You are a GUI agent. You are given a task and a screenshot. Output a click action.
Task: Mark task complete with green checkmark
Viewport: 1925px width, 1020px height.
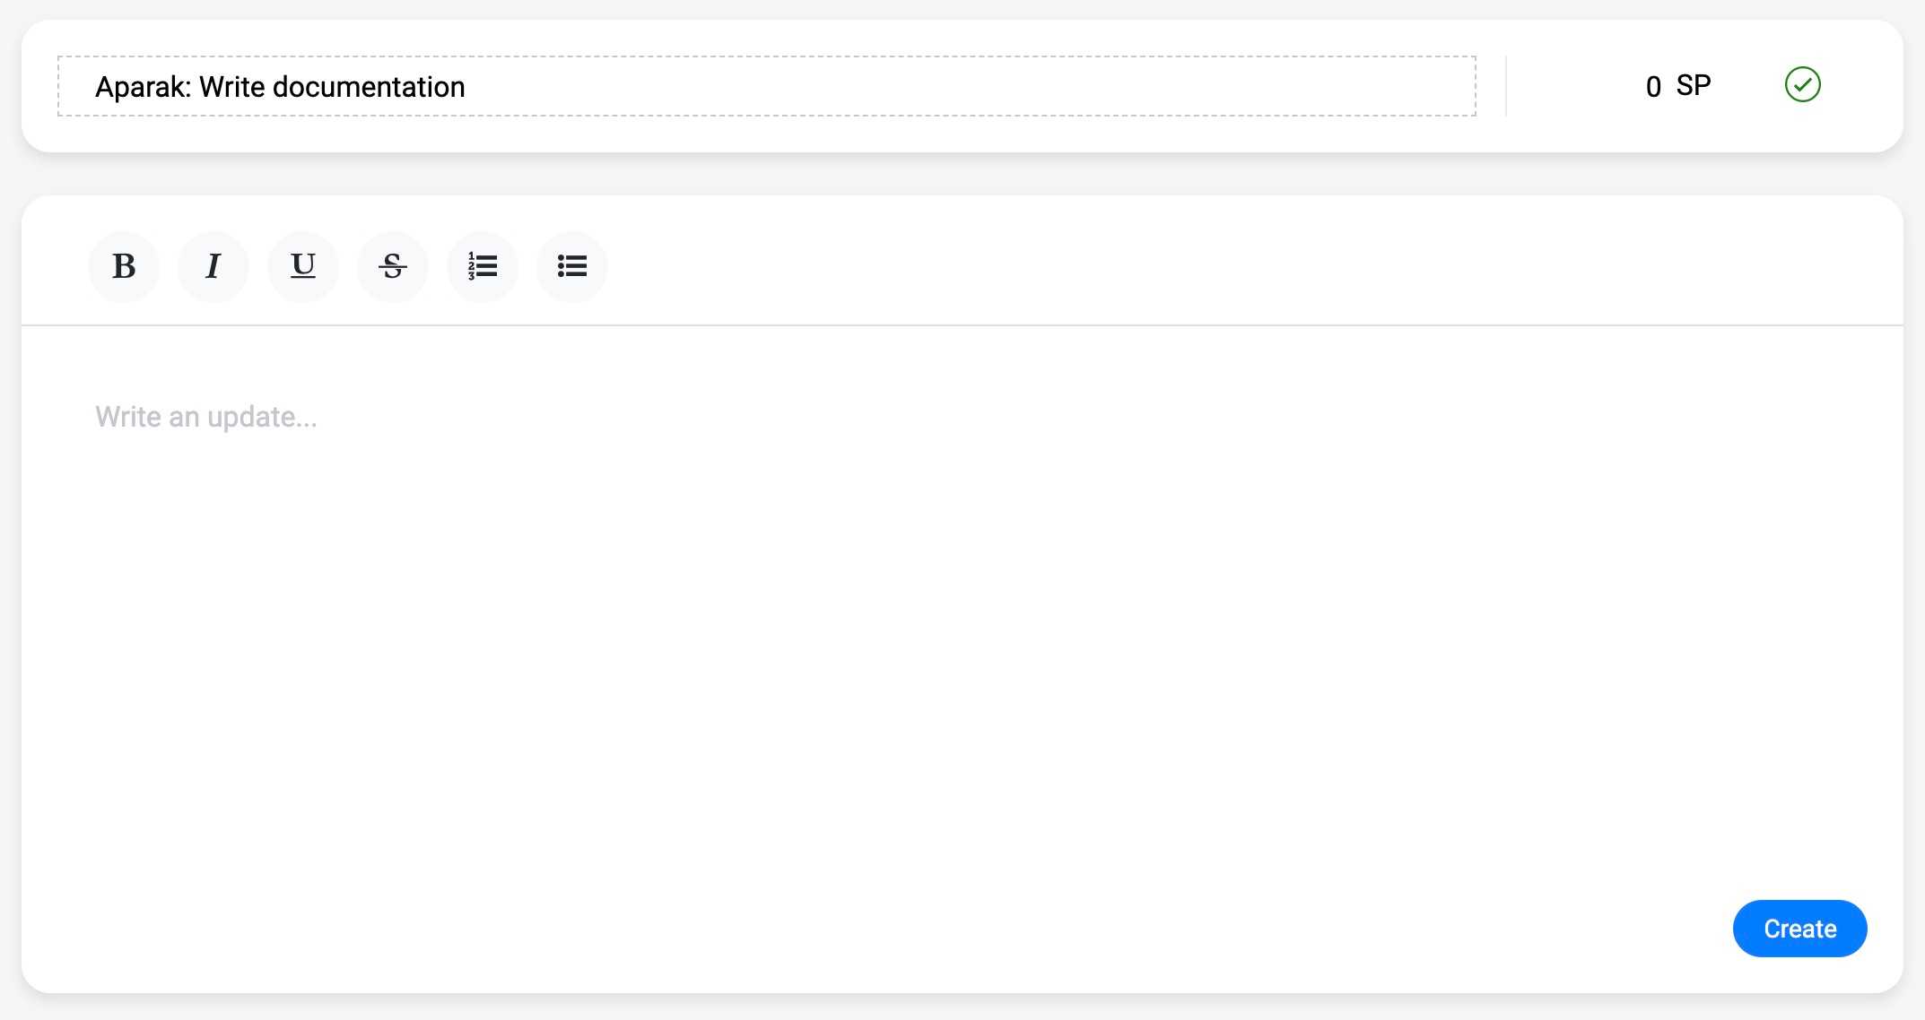coord(1802,85)
